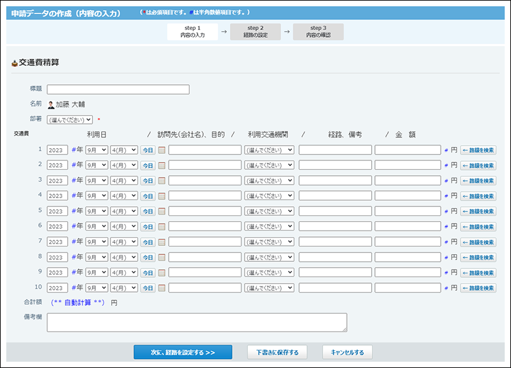Image resolution: width=511 pixels, height=368 pixels.
Task: Open the day dropdown in row 5
Action: [124, 211]
